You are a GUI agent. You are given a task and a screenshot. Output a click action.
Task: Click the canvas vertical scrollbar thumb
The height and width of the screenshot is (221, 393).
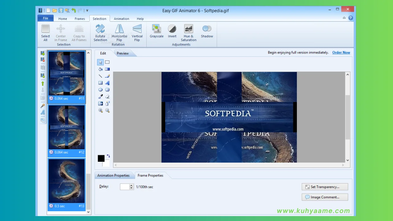pos(348,117)
